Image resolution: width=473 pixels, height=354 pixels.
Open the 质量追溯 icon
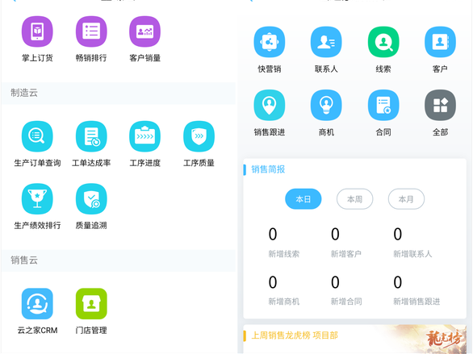coord(91,199)
